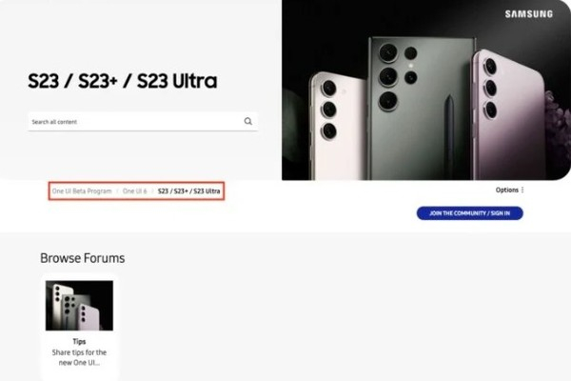Click the Share tips for the new One UI text
Viewport: 571px width, 381px height.
pyautogui.click(x=79, y=357)
